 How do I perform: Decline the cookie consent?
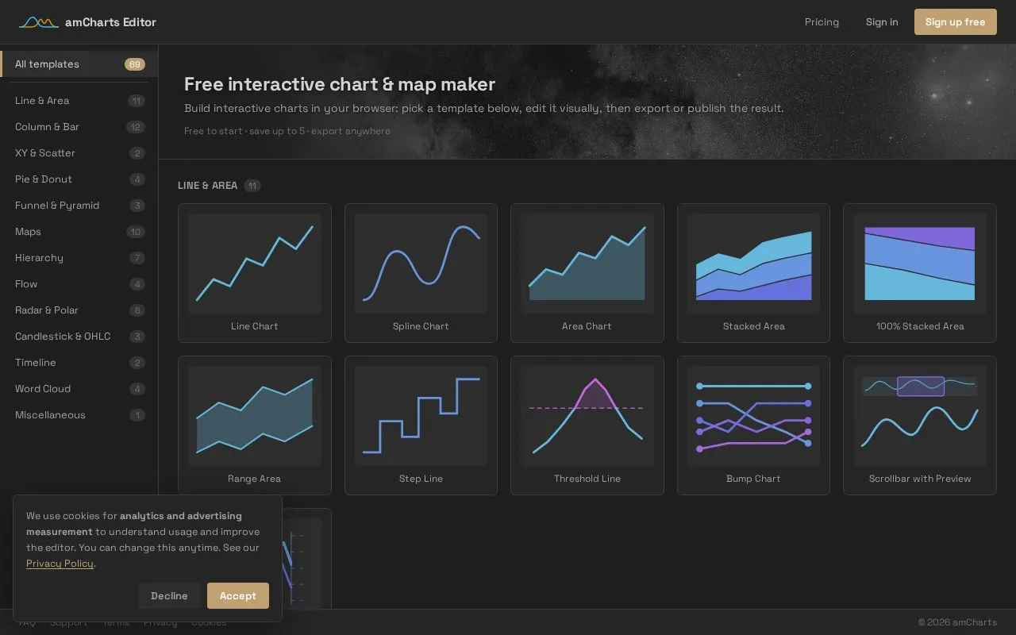(169, 596)
